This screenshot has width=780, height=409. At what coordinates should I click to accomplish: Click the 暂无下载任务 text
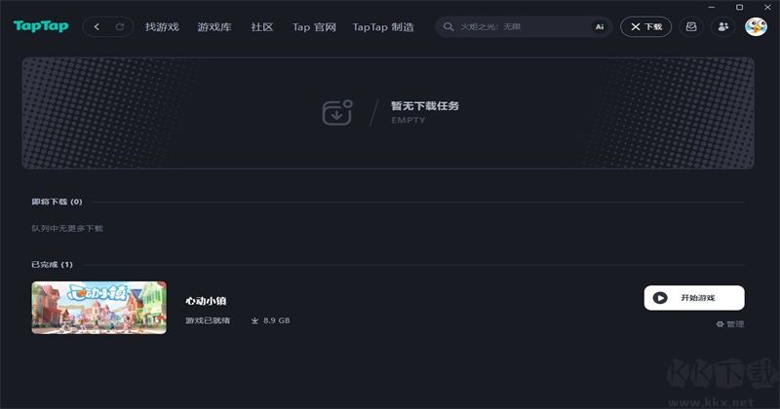click(425, 106)
